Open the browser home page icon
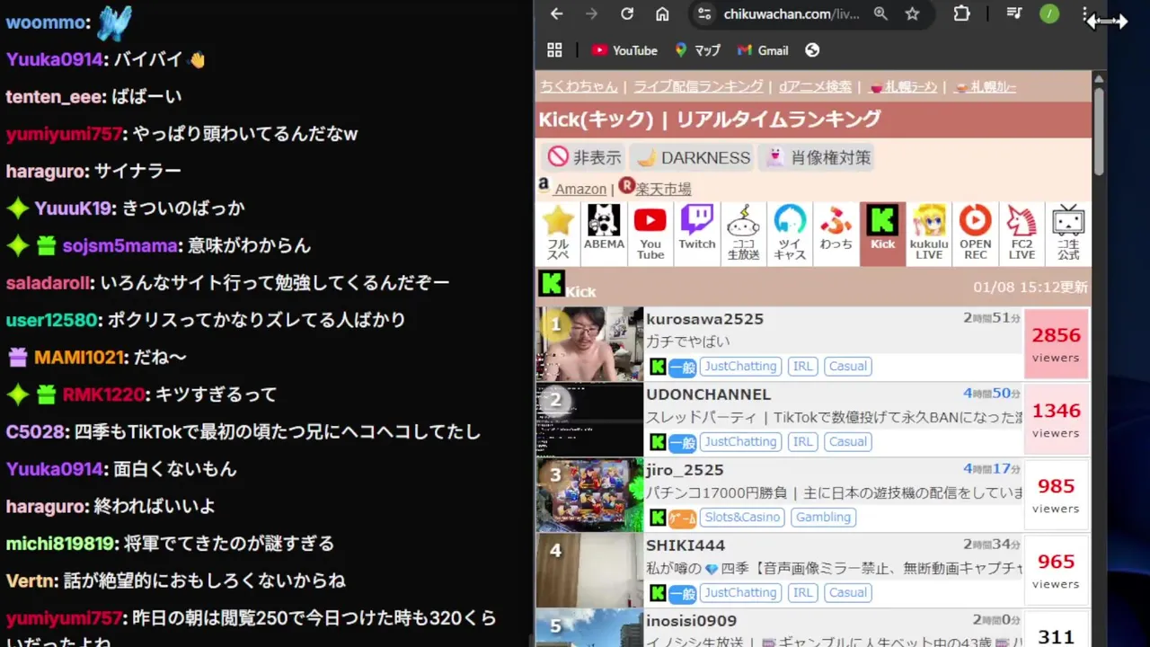This screenshot has width=1150, height=647. [x=662, y=13]
